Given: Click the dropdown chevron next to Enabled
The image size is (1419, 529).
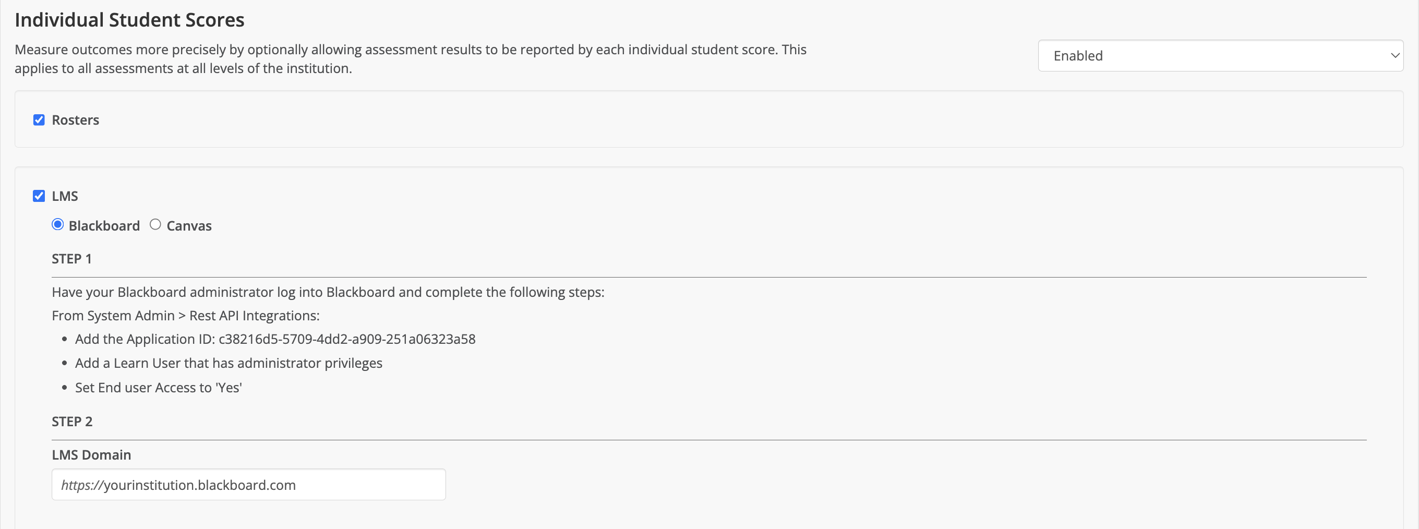Looking at the screenshot, I should pos(1395,55).
